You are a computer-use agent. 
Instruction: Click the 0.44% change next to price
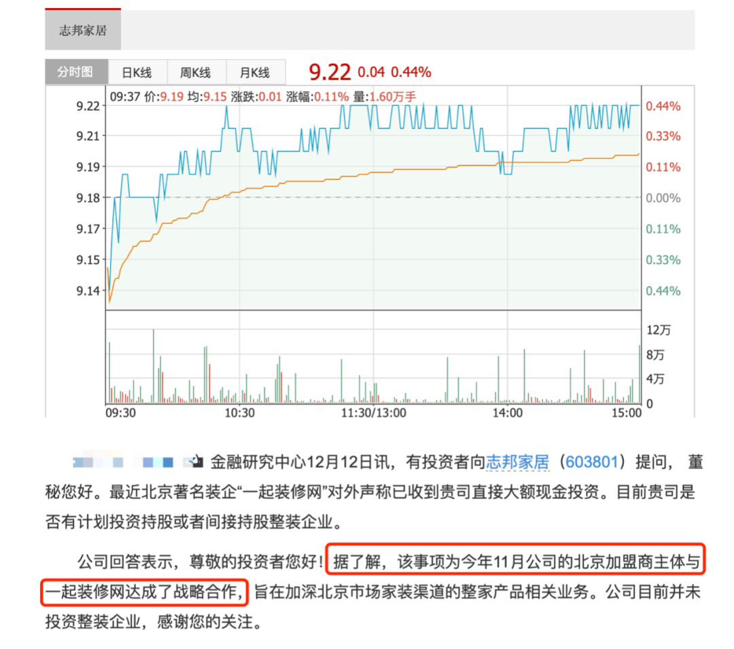click(410, 72)
